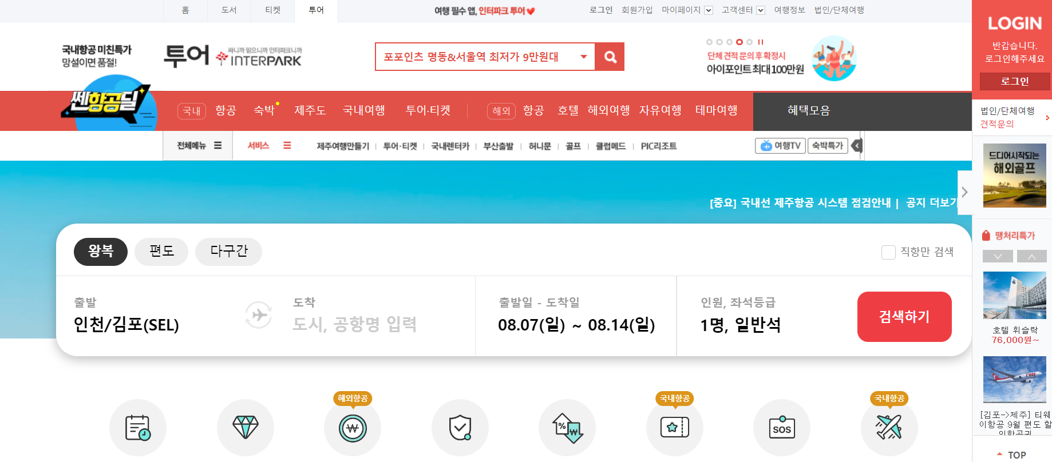Image resolution: width=1052 pixels, height=462 pixels.
Task: Select the fifth banner indicator dot
Action: click(x=749, y=42)
